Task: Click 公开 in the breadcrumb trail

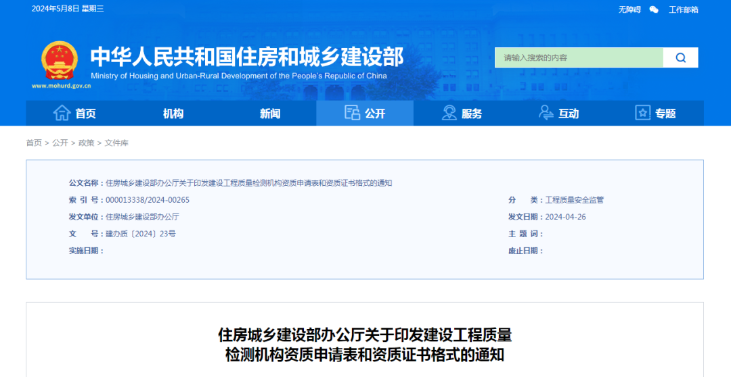Action: (60, 143)
